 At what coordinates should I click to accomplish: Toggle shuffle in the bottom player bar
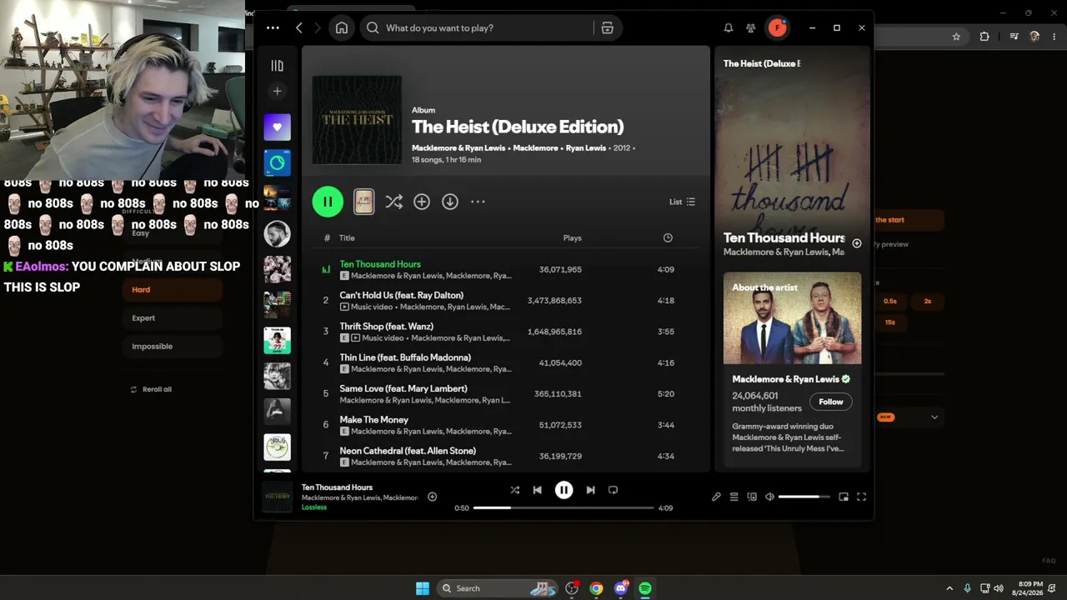[x=514, y=490]
